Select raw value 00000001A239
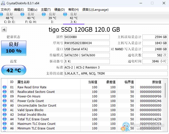 point(151,119)
